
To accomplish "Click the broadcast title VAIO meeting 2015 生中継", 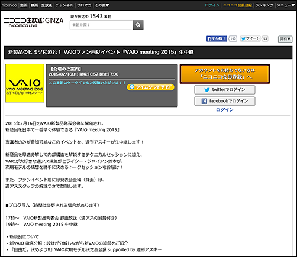I will click(x=101, y=52).
